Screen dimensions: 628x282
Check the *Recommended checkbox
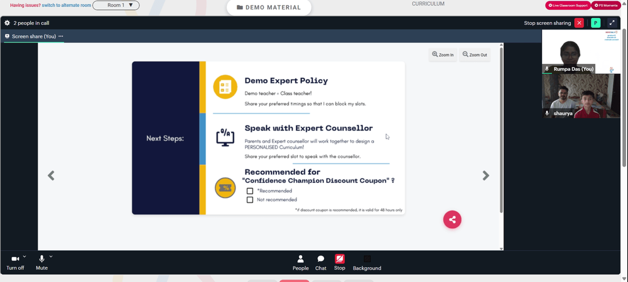click(x=250, y=191)
